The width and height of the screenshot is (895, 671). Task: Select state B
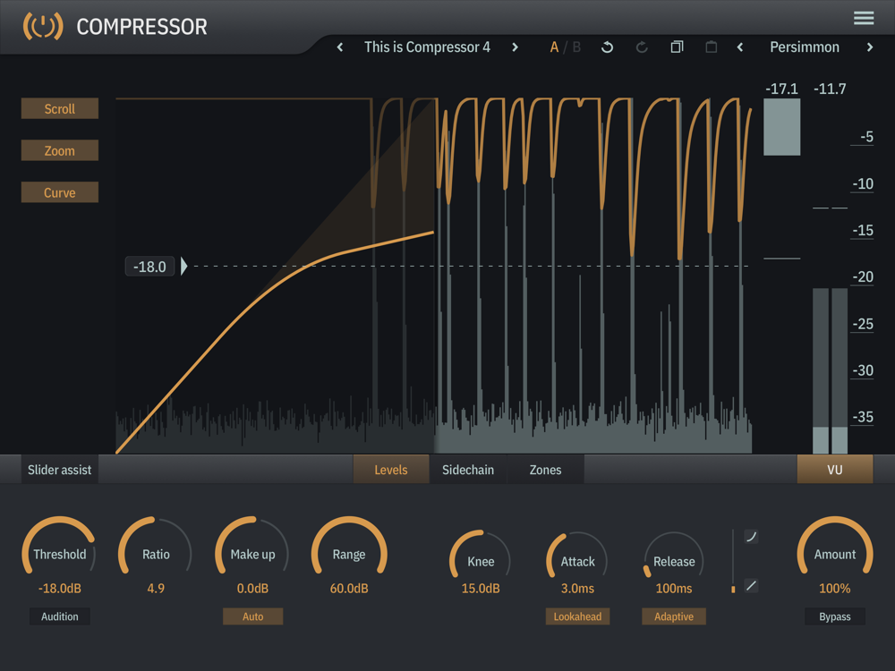[576, 47]
